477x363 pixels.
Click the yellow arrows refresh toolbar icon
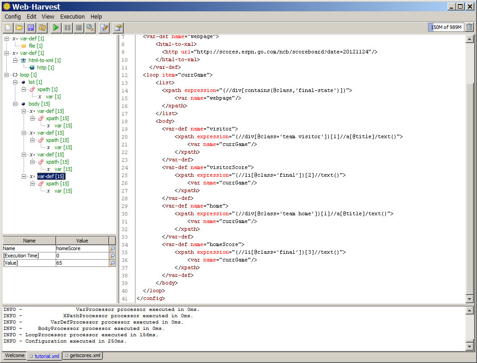click(x=42, y=28)
